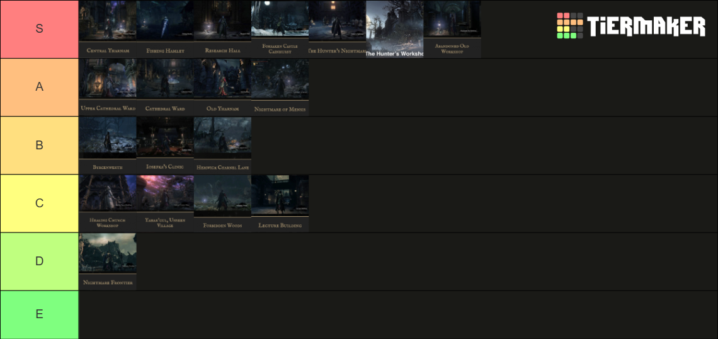Click the Research Hall tile
This screenshot has height=339, width=718.
pos(222,29)
